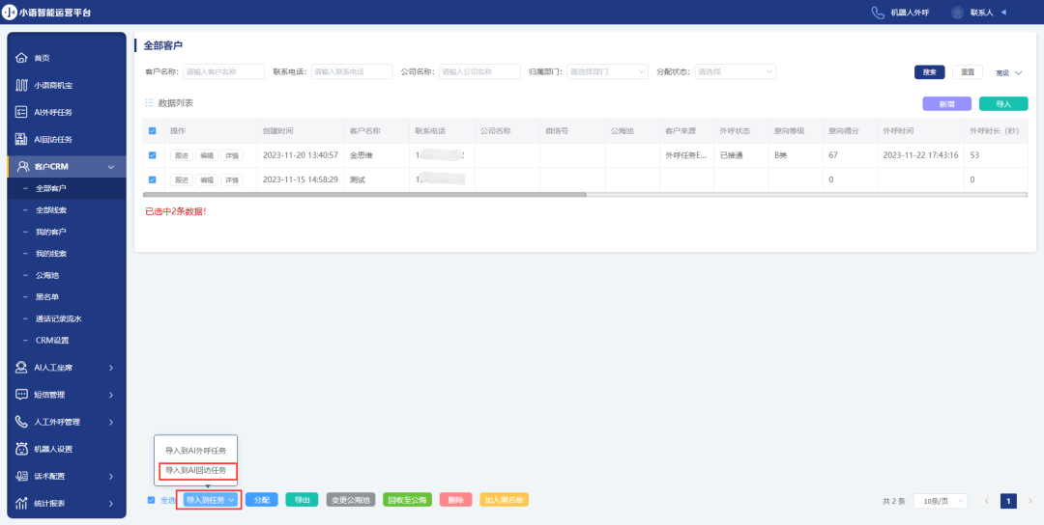
Task: Expand the 话术配置 submenu chevron
Action: point(110,476)
